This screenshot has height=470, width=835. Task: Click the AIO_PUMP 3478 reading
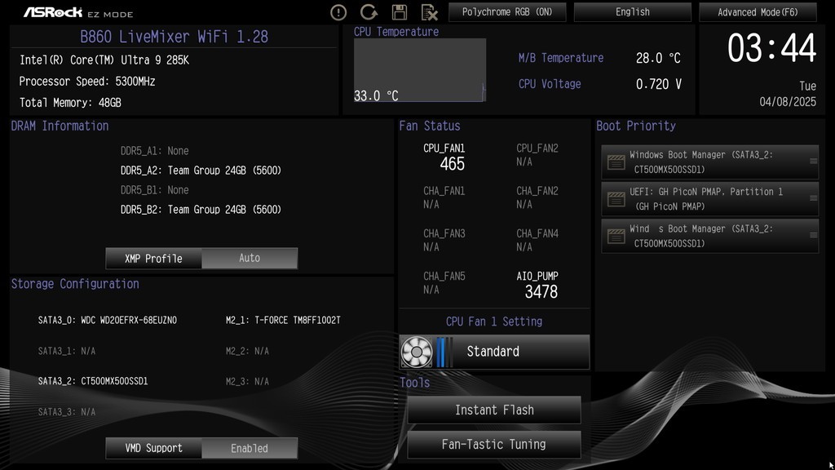[537, 285]
